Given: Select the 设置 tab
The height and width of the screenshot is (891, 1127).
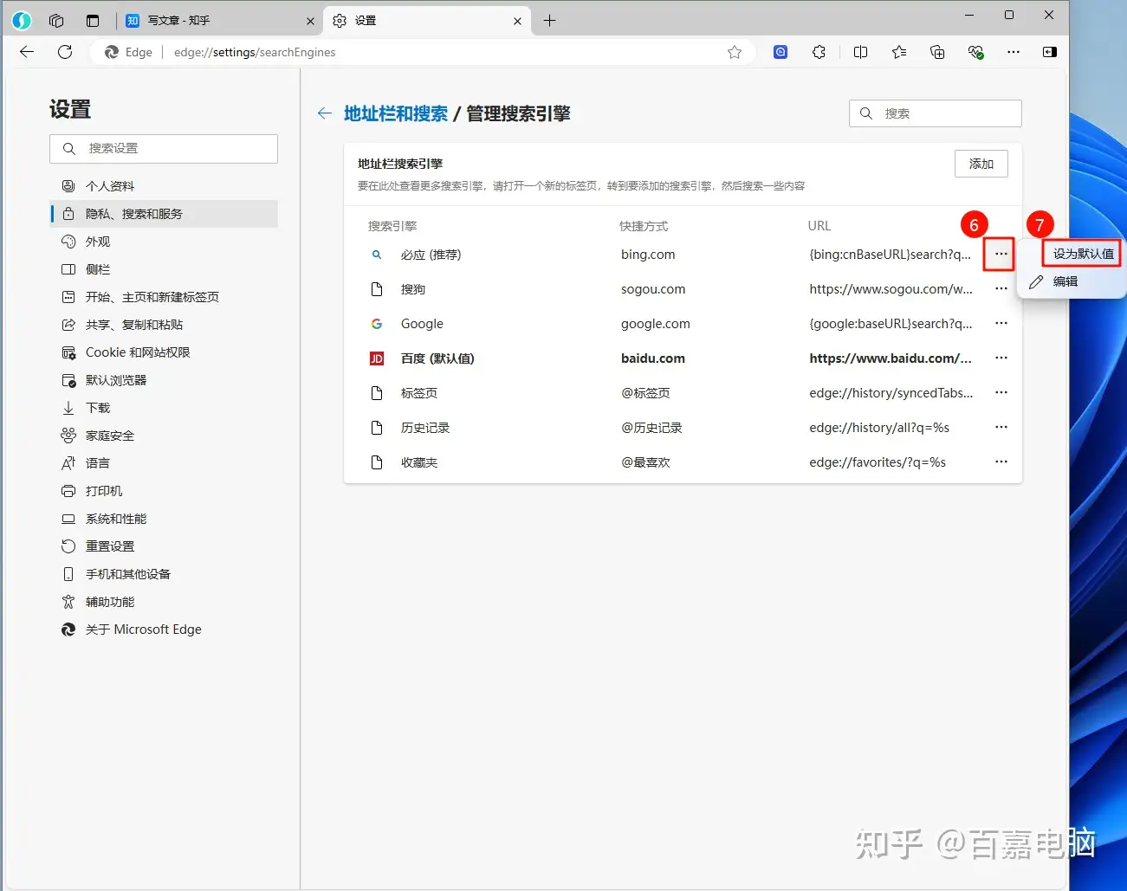Looking at the screenshot, I should [x=427, y=20].
